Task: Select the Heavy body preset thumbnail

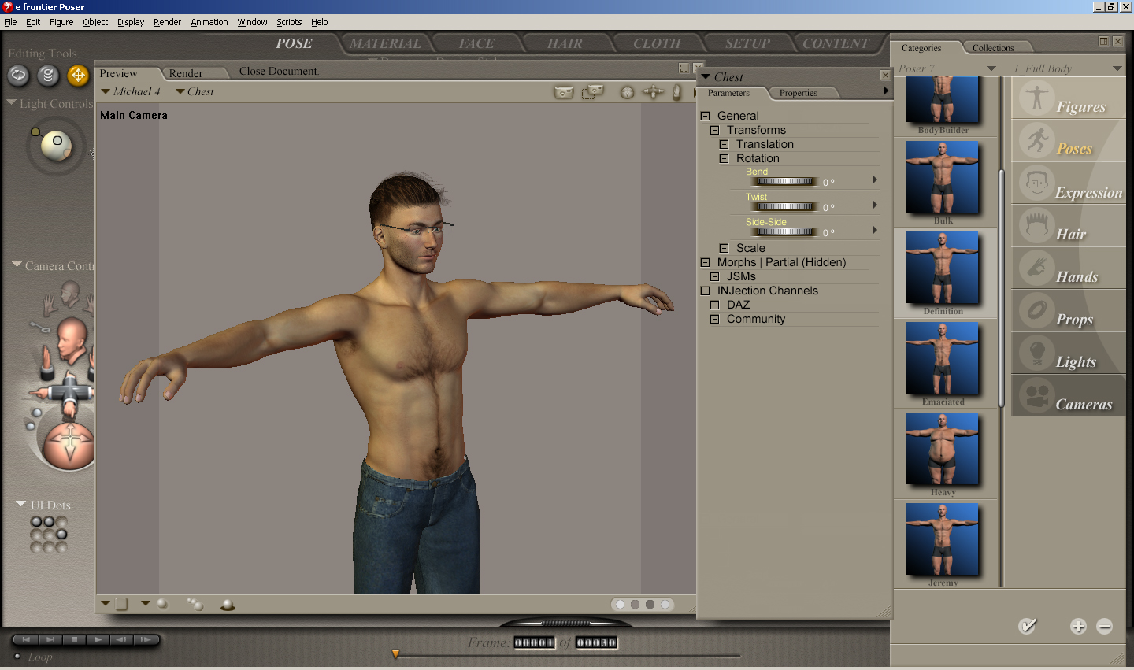Action: tap(943, 450)
